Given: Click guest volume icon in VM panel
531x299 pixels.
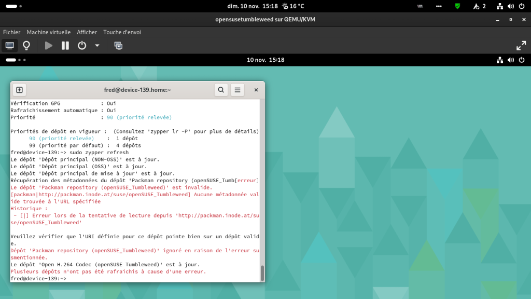Looking at the screenshot, I should 511,60.
